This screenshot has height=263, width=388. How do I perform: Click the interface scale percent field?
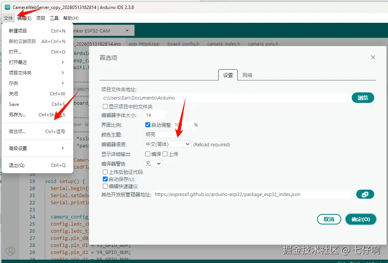pos(183,125)
